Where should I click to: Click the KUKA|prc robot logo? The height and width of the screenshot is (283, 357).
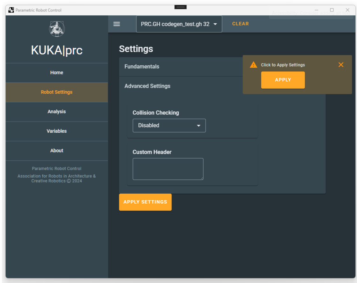tap(57, 29)
